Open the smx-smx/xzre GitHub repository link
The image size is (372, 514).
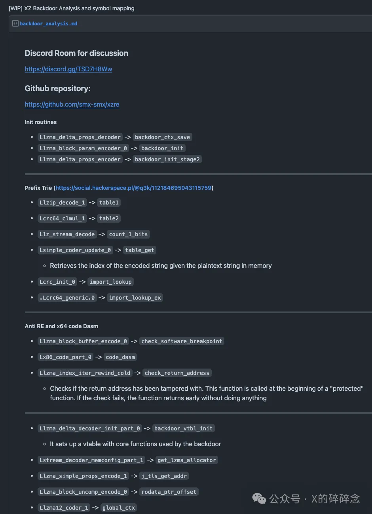(72, 104)
